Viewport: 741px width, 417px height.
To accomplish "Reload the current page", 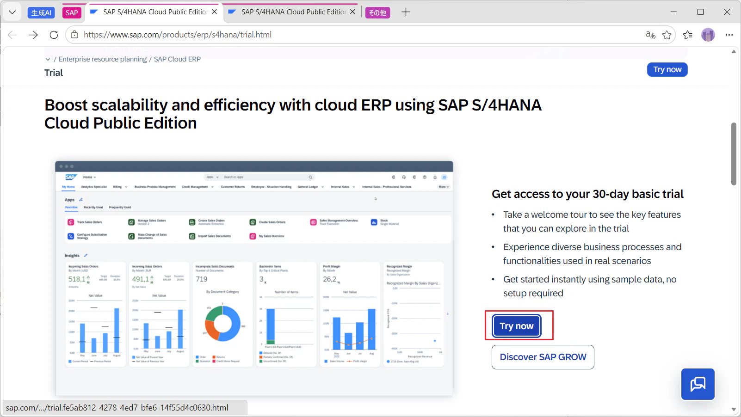I will (x=54, y=35).
